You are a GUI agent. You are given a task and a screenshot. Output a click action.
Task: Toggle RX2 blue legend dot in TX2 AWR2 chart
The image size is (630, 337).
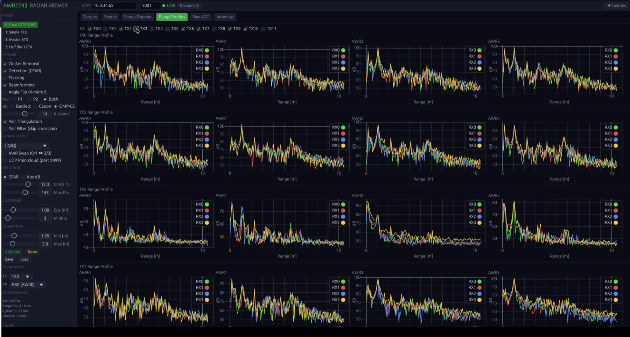479,139
